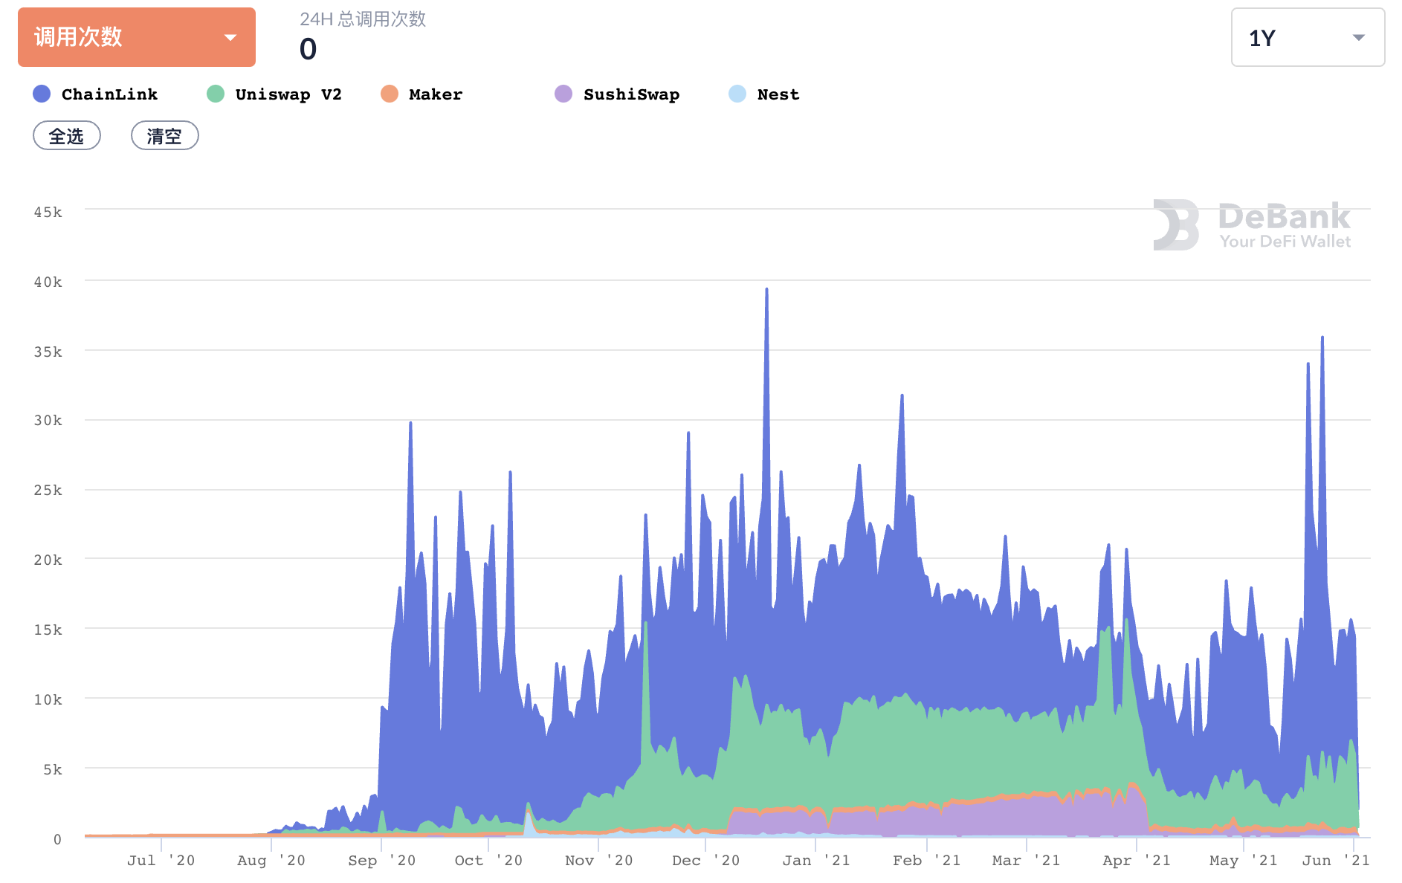This screenshot has height=883, width=1402.
Task: Toggle the Uniswap V2 legend series
Action: [274, 94]
